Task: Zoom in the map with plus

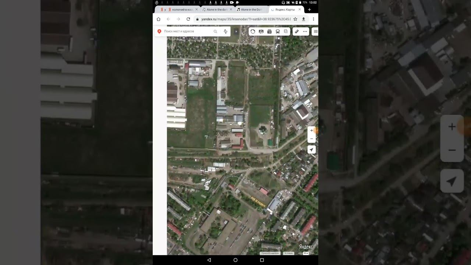Action: pos(312,130)
